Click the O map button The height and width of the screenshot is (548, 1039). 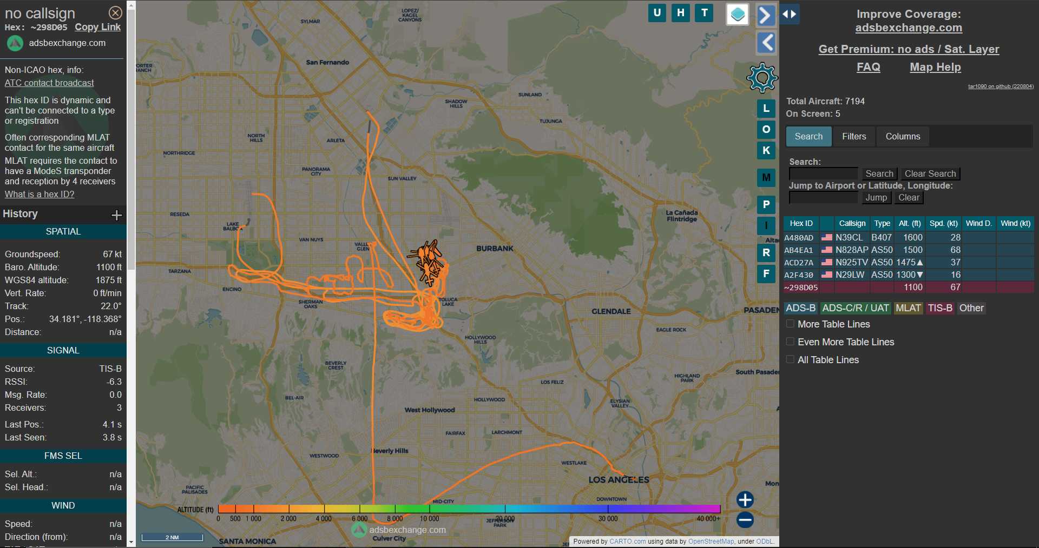point(766,130)
